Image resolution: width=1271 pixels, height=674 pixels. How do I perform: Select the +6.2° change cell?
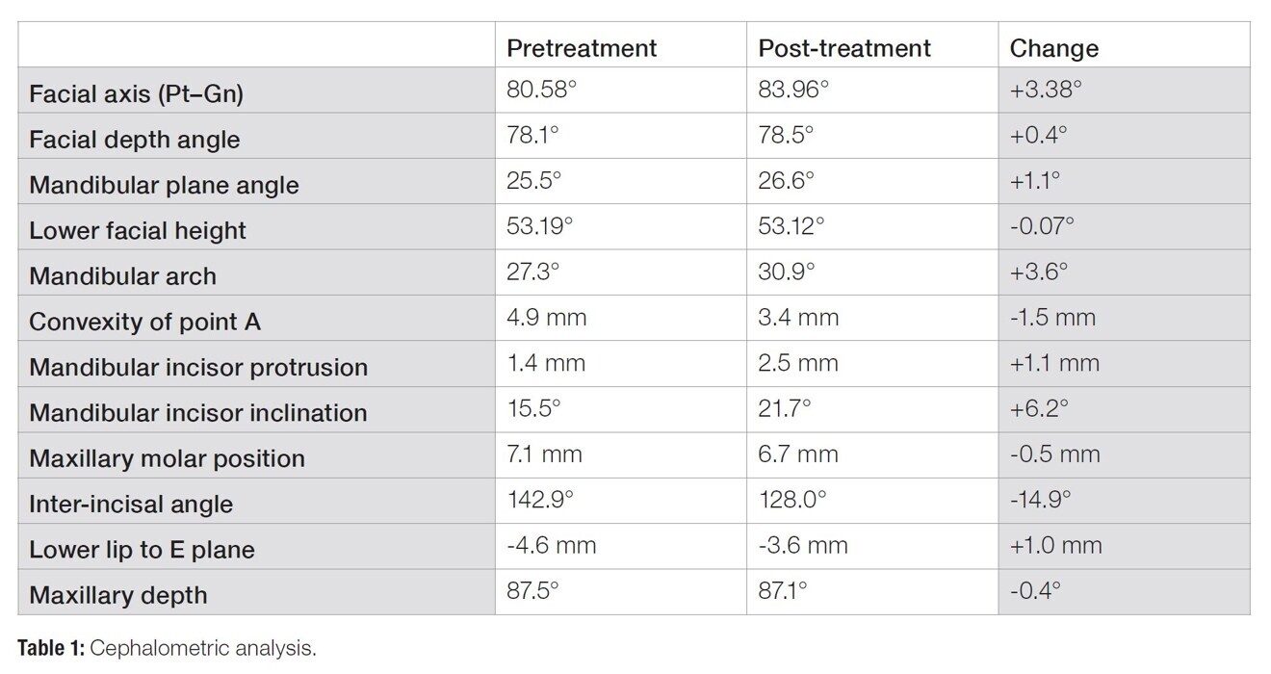click(x=1039, y=409)
